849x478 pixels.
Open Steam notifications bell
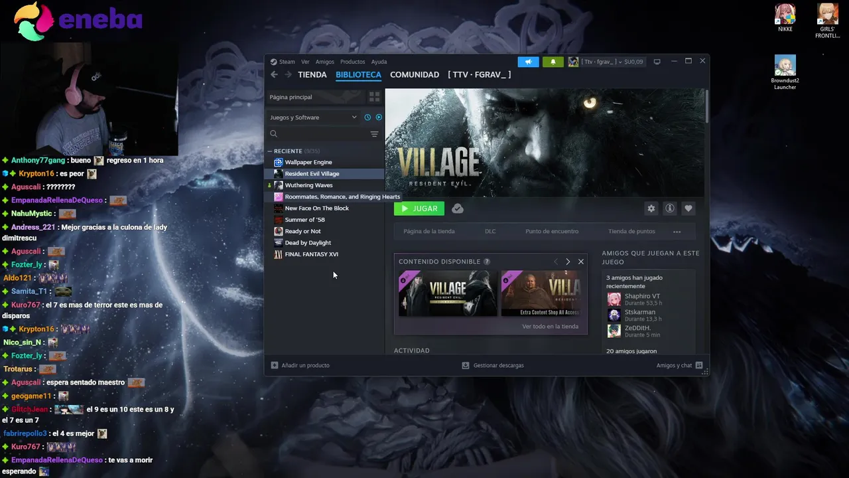pos(553,62)
